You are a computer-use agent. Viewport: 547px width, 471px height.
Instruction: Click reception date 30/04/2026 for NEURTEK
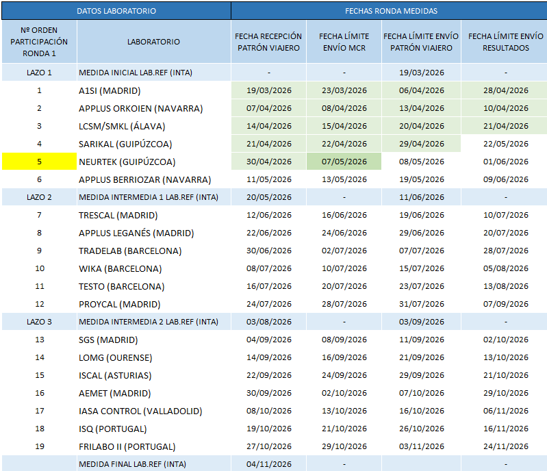coord(268,162)
